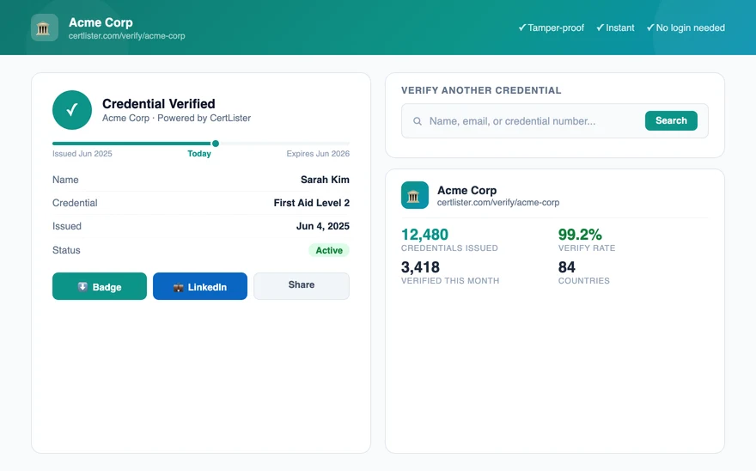Viewport: 756px width, 471px height.
Task: Click the Tamper-proof label in header
Action: click(551, 28)
